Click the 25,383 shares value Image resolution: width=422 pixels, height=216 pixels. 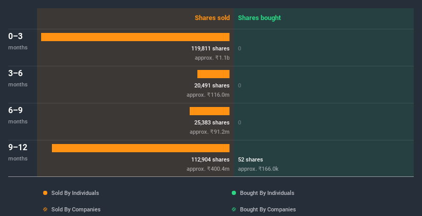pyautogui.click(x=212, y=122)
